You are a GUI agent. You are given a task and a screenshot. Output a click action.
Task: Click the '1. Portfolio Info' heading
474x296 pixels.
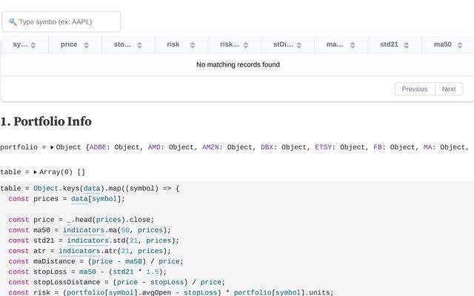(46, 121)
